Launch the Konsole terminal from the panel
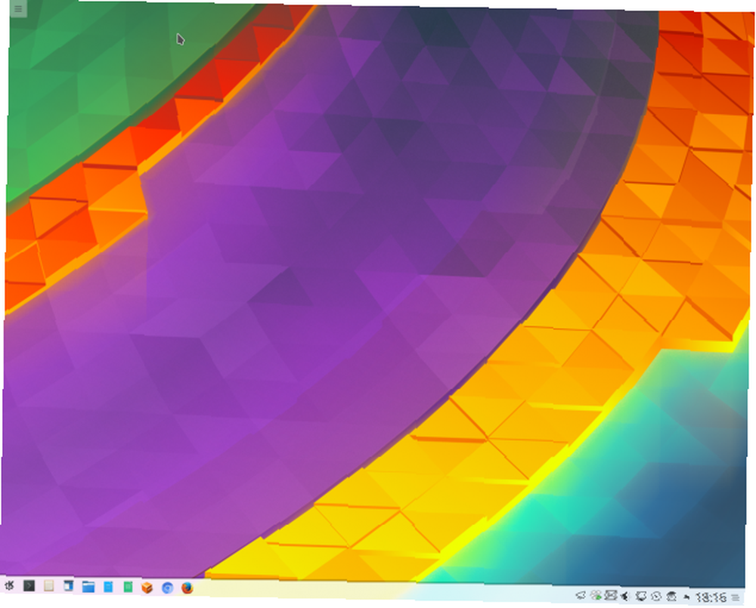Image resolution: width=756 pixels, height=608 pixels. point(29,586)
